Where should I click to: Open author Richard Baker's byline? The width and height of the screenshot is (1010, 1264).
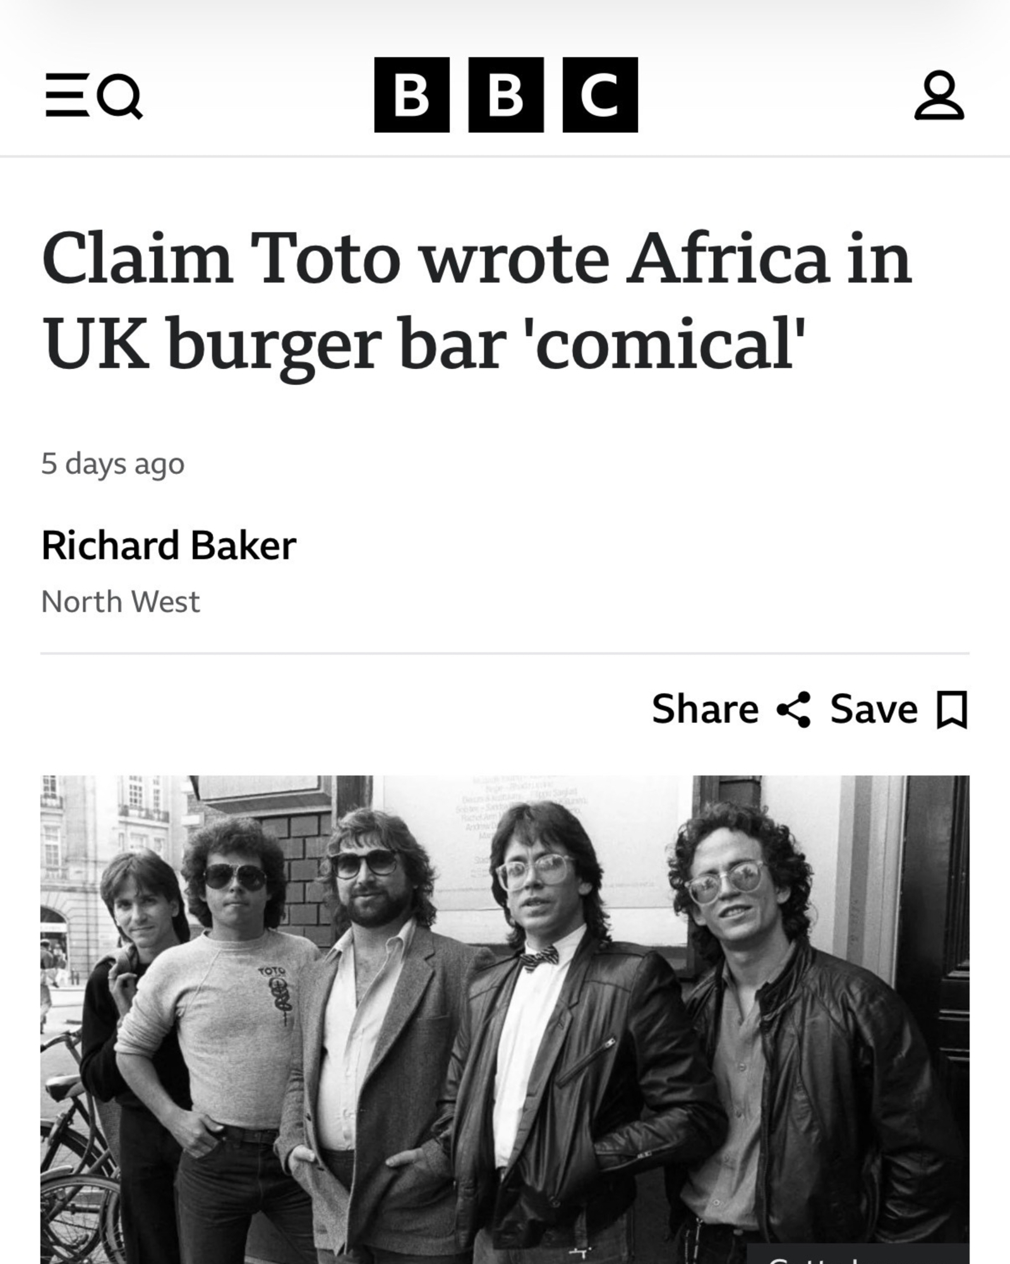pos(169,545)
